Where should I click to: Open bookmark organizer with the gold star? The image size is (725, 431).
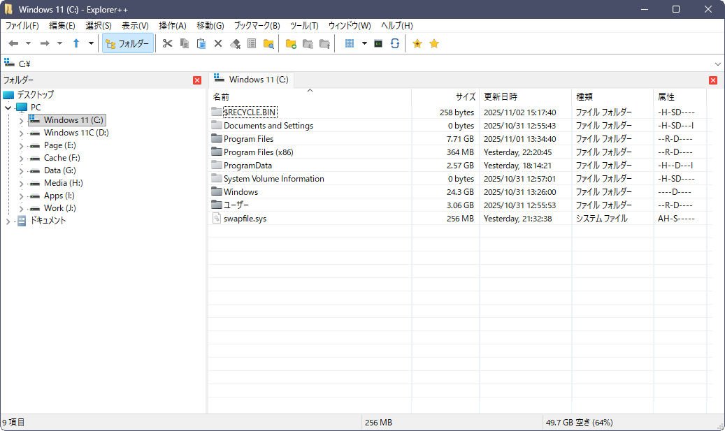coord(433,43)
